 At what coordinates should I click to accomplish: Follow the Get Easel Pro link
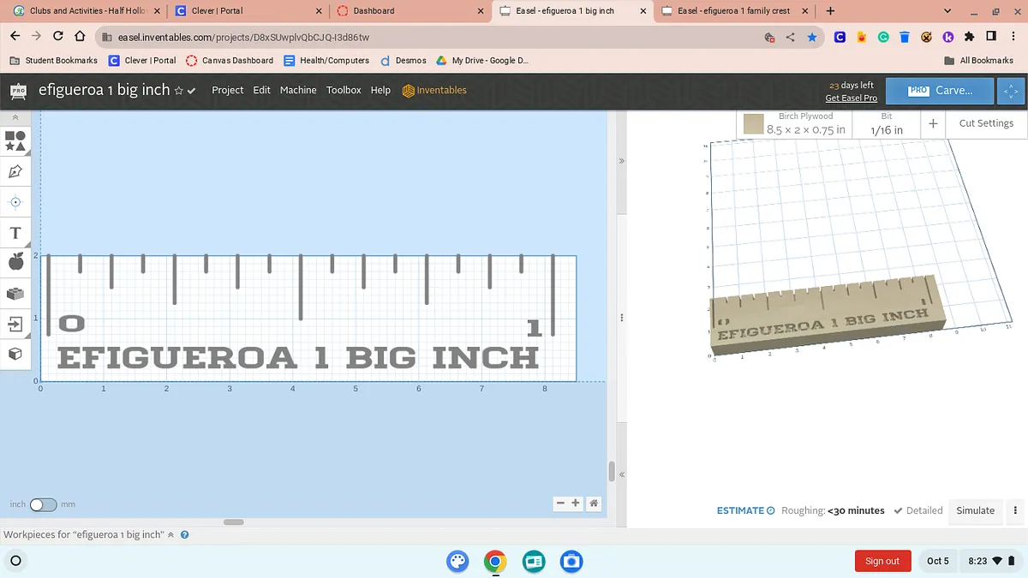851,98
